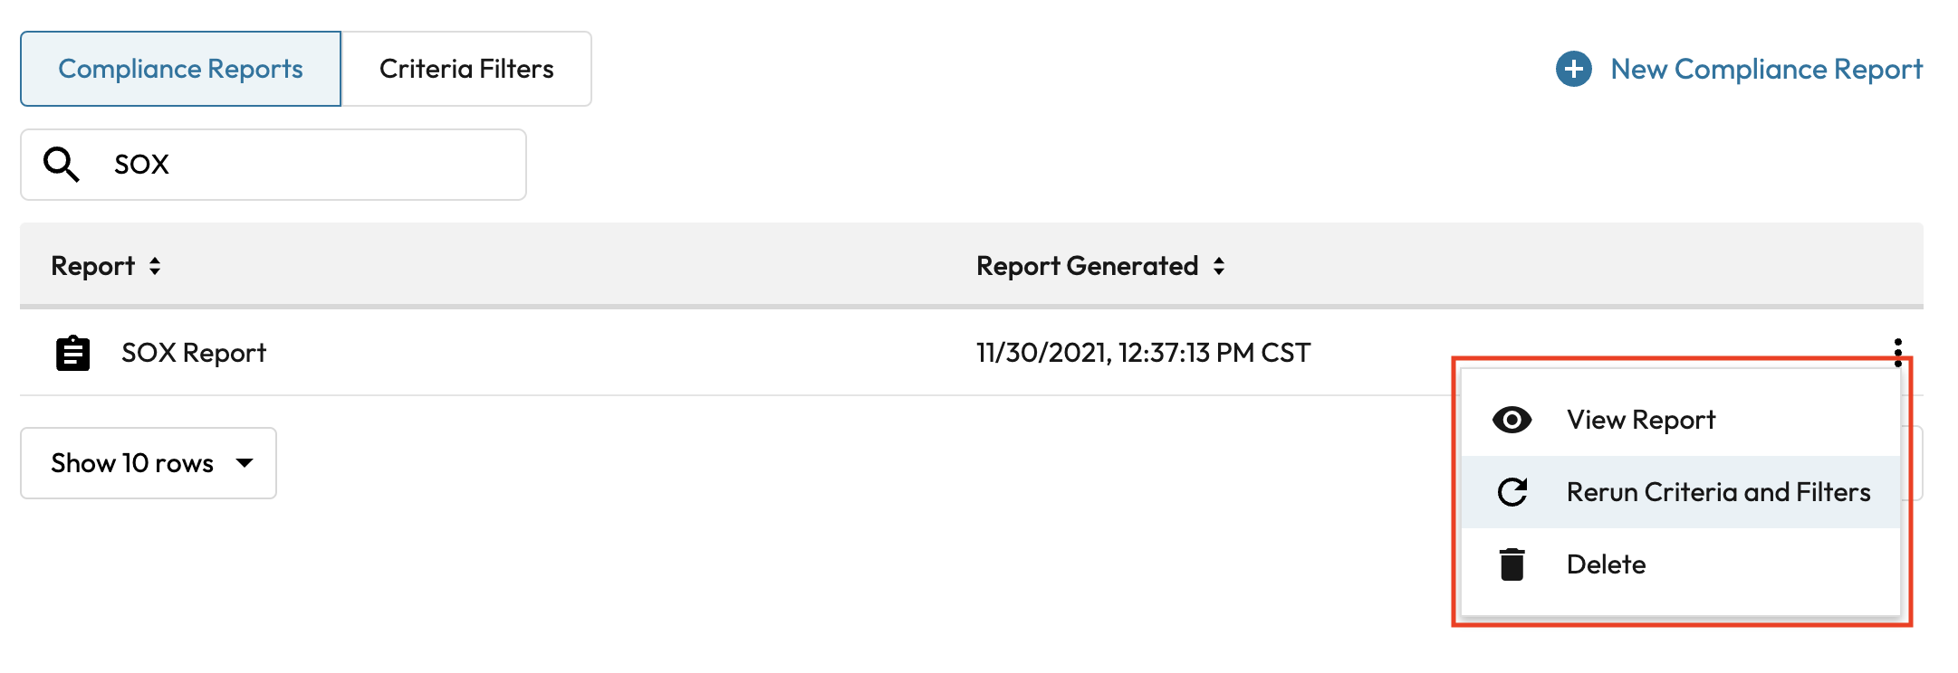The height and width of the screenshot is (673, 1958).
Task: Click the rerun circular arrow icon
Action: [x=1512, y=492]
